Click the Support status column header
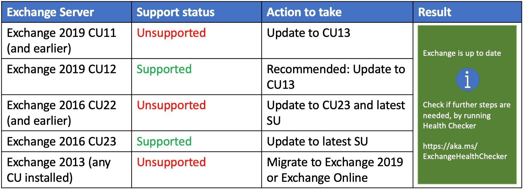 [175, 12]
